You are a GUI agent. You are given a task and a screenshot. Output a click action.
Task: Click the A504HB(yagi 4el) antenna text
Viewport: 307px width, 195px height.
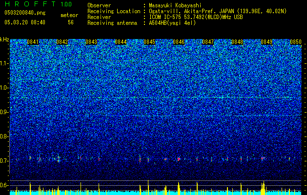(x=172, y=23)
